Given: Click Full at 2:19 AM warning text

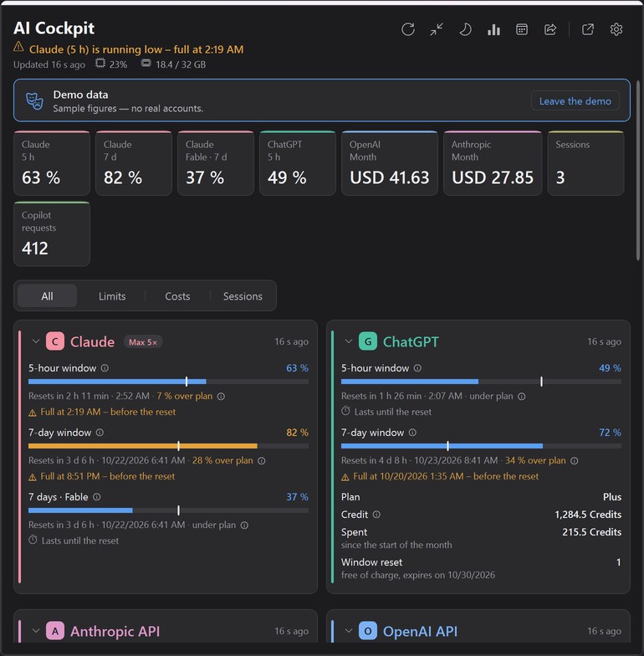Looking at the screenshot, I should 108,412.
